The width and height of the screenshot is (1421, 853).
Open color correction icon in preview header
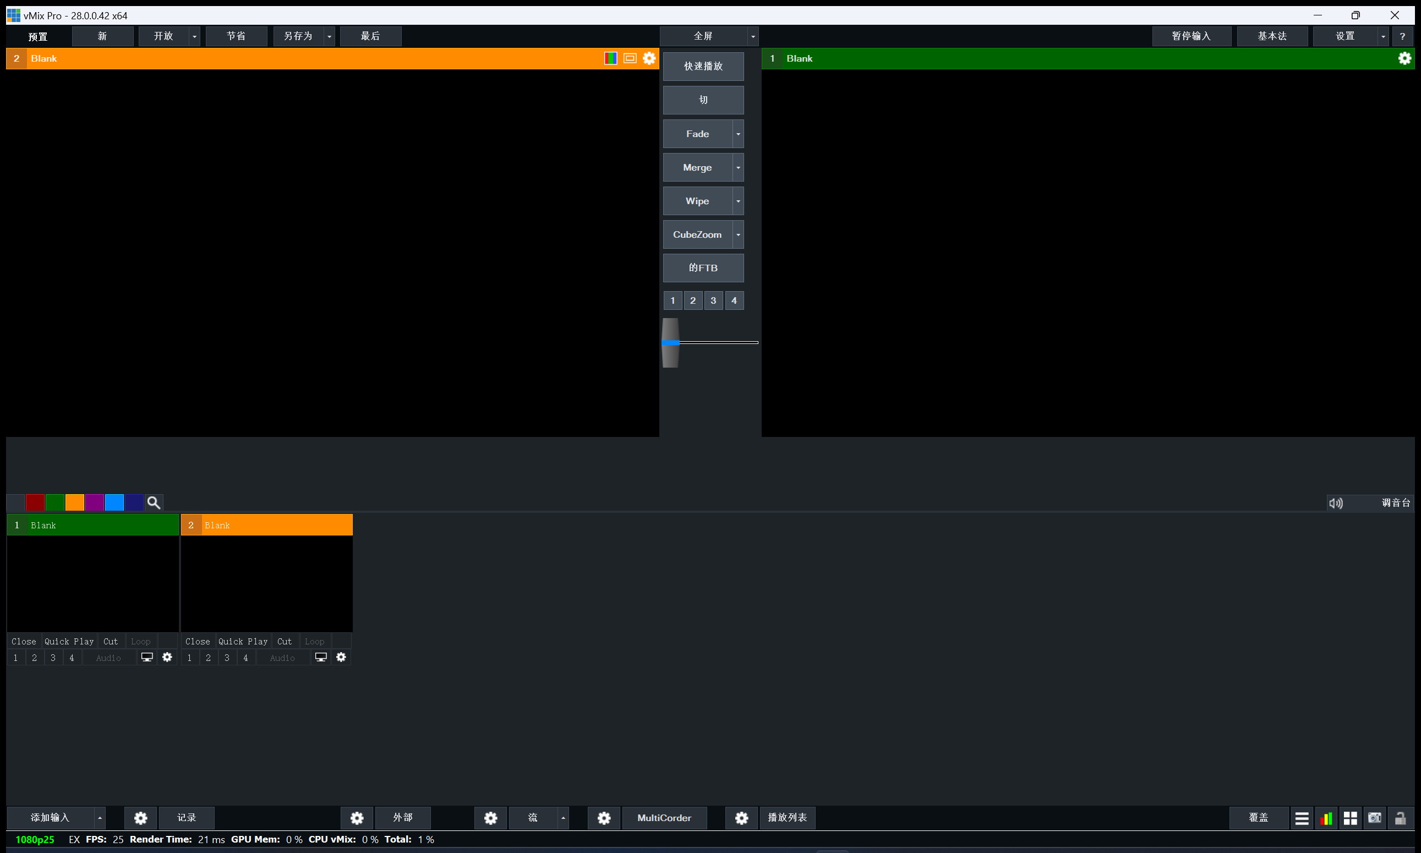(x=610, y=59)
